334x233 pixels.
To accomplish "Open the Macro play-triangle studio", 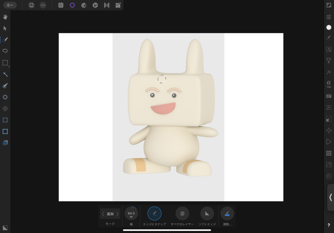I will [329, 142].
